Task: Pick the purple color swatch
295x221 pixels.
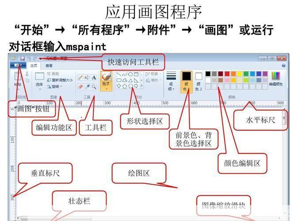Action: click(x=265, y=74)
